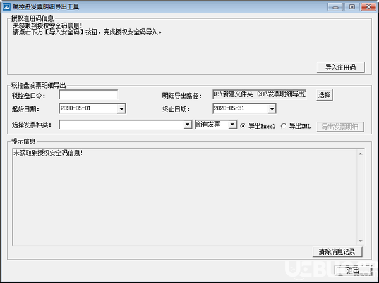Click the 明细导出路径 path field
379x283 pixels.
click(x=260, y=94)
